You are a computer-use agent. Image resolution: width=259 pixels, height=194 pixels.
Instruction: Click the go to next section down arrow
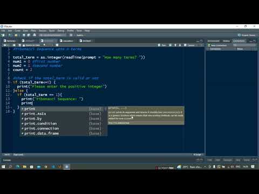coord(180,45)
